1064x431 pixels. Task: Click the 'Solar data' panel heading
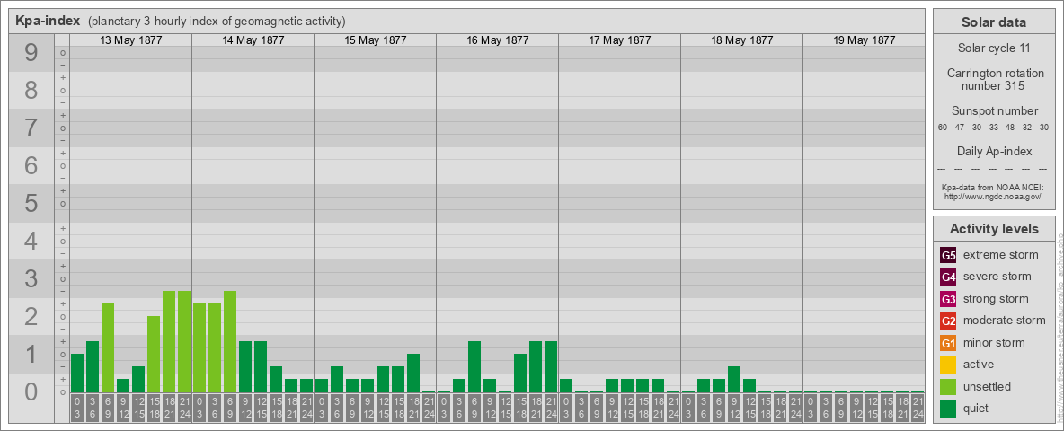993,22
